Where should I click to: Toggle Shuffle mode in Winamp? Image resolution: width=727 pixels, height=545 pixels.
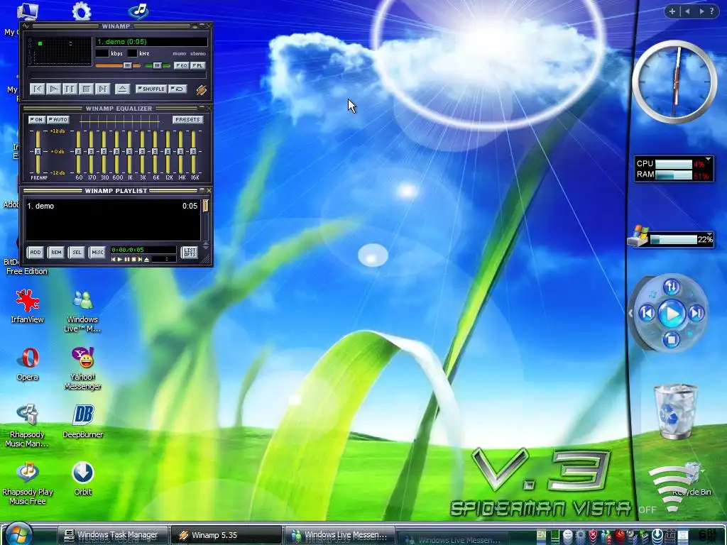[151, 89]
